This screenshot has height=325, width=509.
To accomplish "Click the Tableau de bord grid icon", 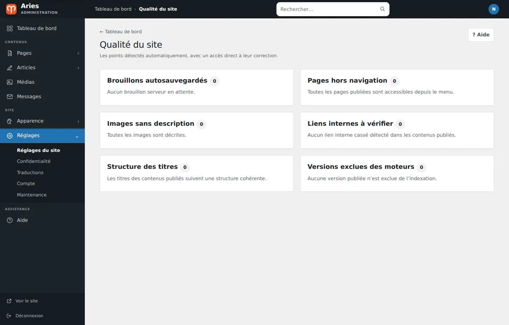I will [x=10, y=28].
